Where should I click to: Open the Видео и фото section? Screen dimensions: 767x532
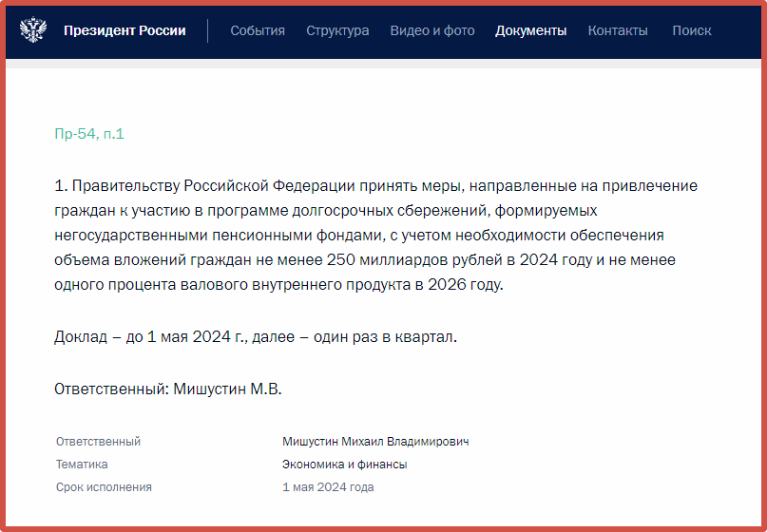point(432,30)
